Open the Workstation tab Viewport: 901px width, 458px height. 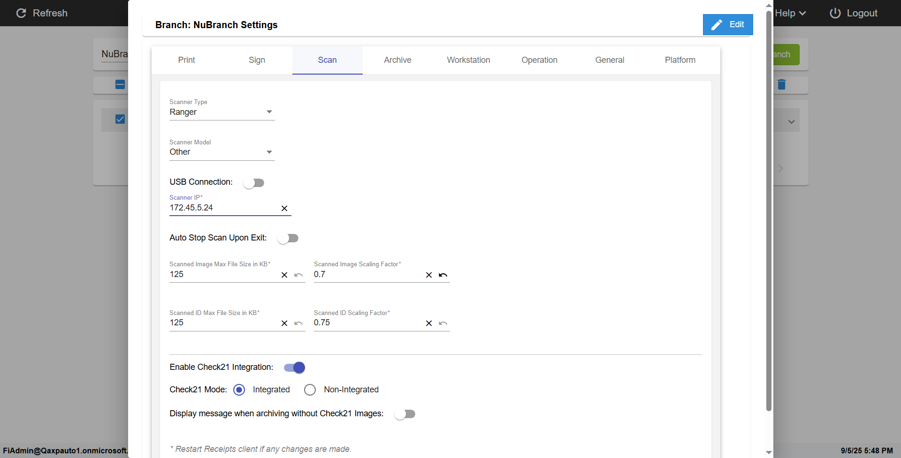click(x=468, y=60)
